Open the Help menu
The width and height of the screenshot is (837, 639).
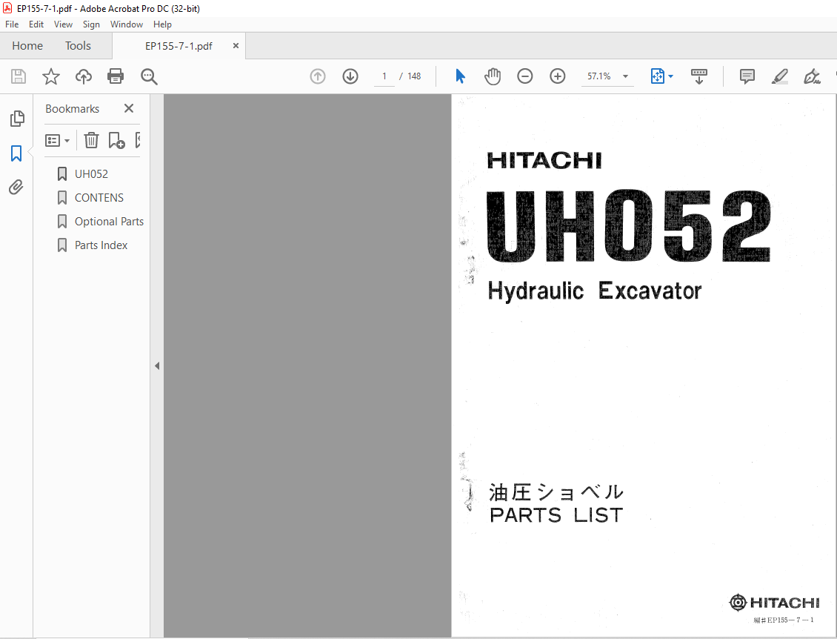162,24
